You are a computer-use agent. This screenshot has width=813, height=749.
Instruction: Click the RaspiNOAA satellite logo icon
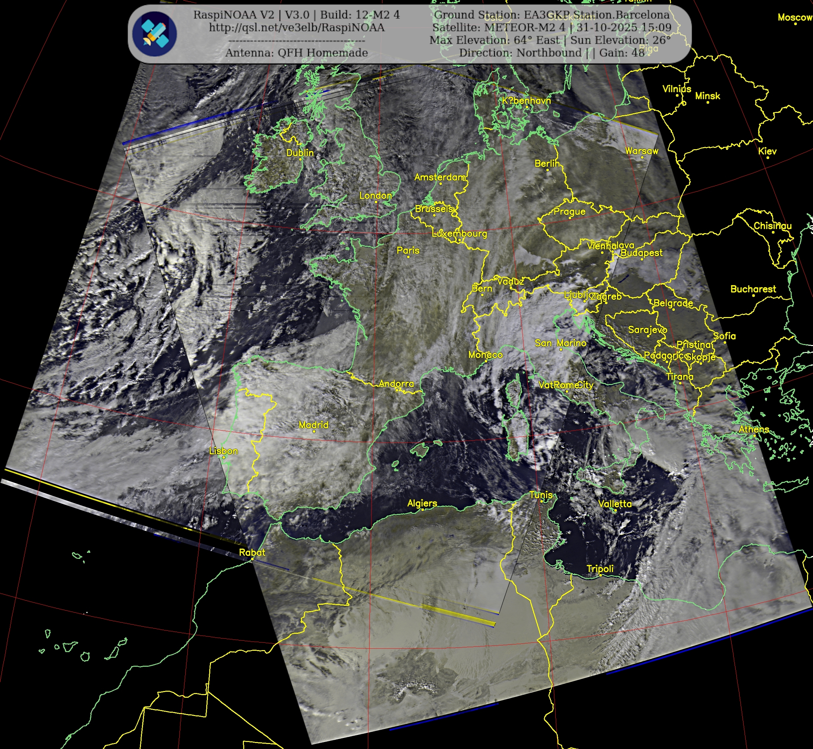pyautogui.click(x=155, y=34)
